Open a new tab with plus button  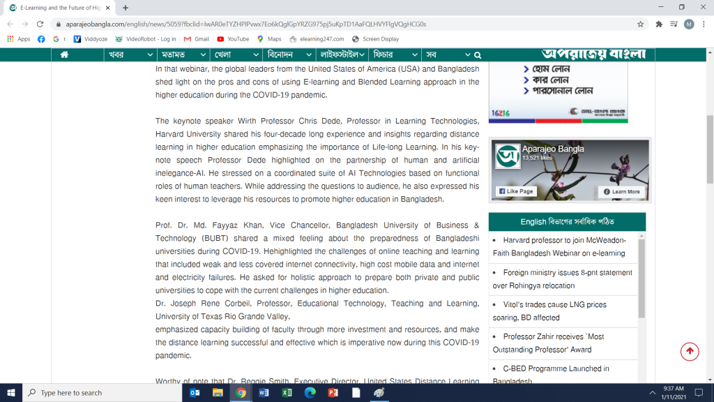[126, 8]
